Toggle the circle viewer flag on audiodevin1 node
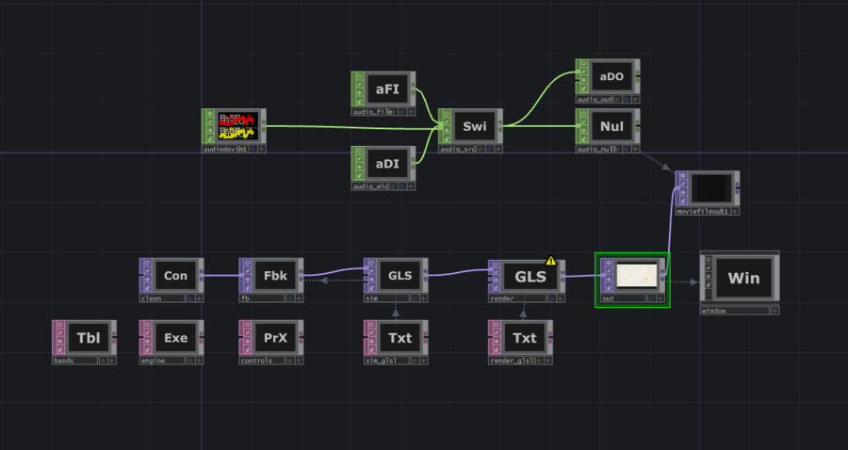848x450 pixels. pos(209,114)
